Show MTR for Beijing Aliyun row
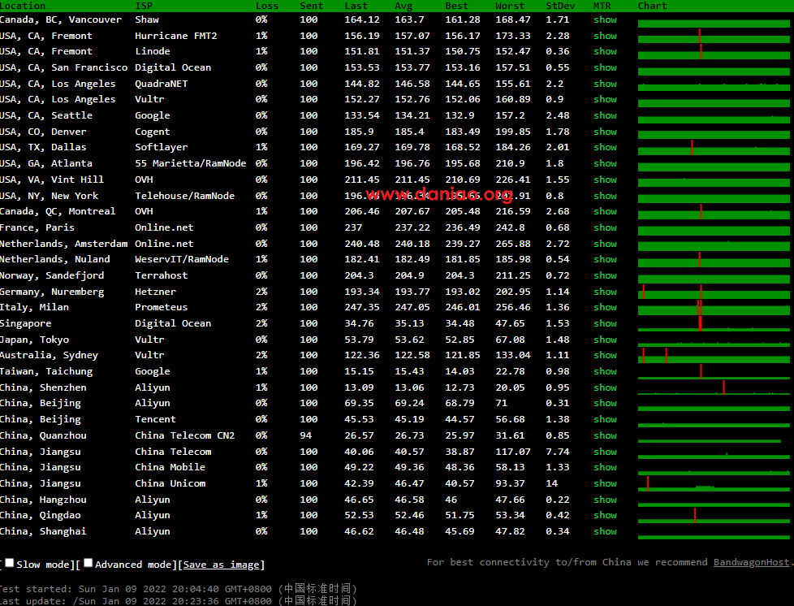This screenshot has width=794, height=606. [605, 403]
